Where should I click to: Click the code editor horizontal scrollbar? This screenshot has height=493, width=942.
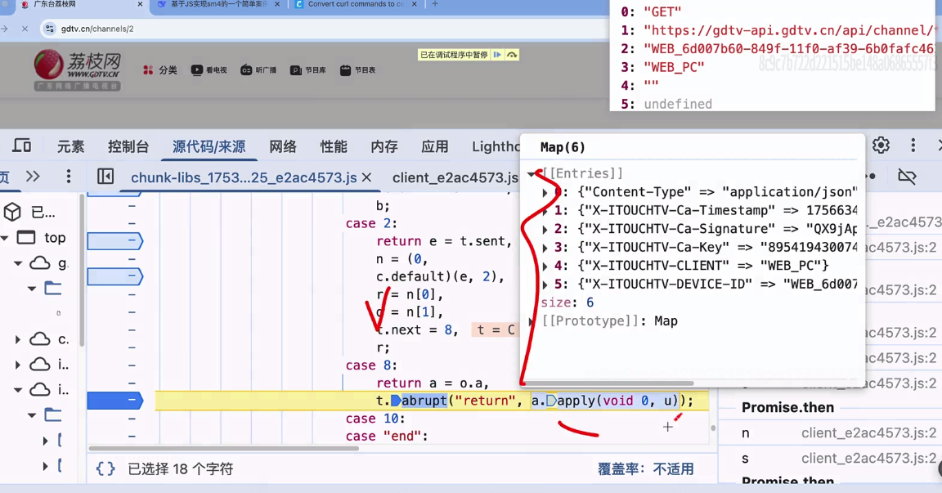223,449
